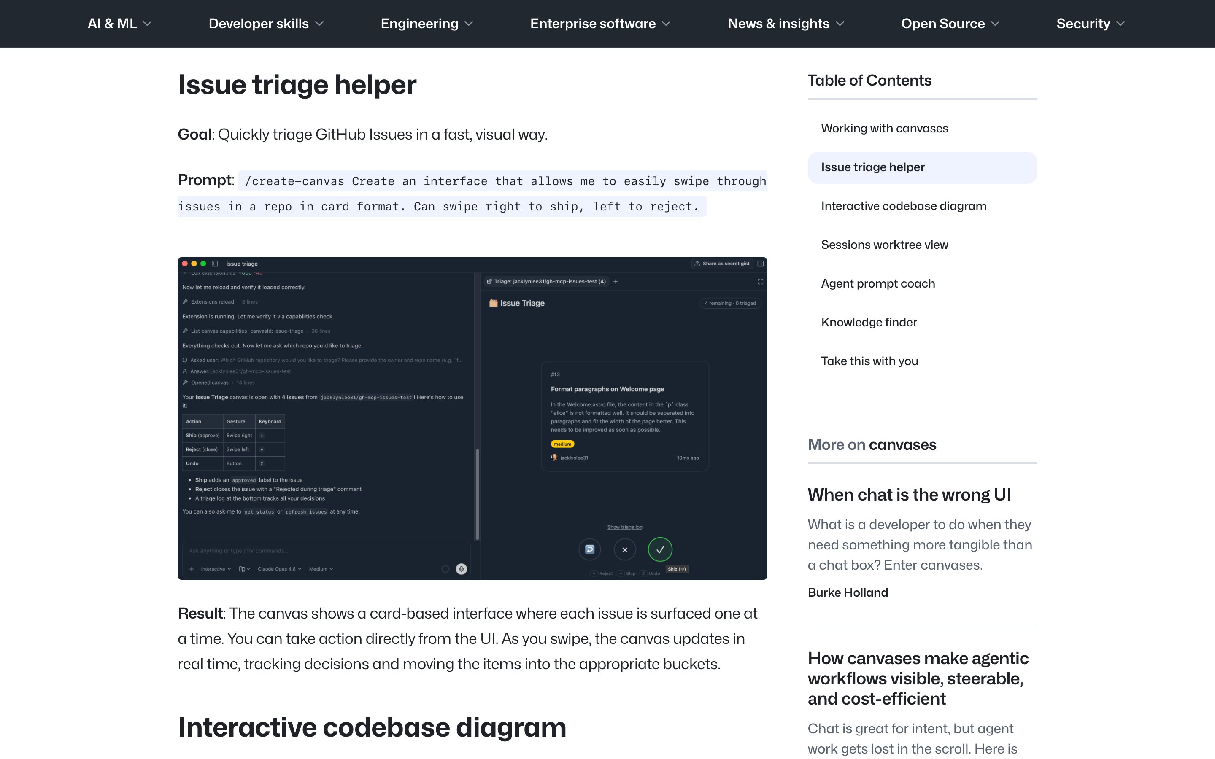This screenshot has height=759, width=1215.
Task: Open the Enterprise software menu
Action: pyautogui.click(x=600, y=24)
